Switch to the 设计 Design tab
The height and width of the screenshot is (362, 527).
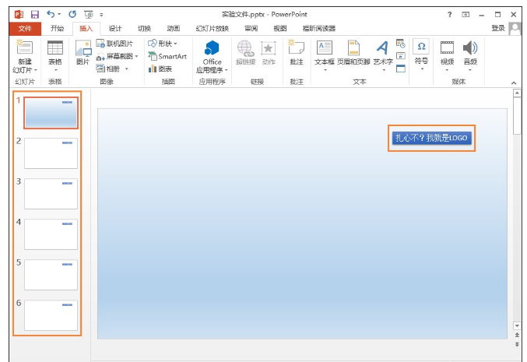tap(115, 29)
